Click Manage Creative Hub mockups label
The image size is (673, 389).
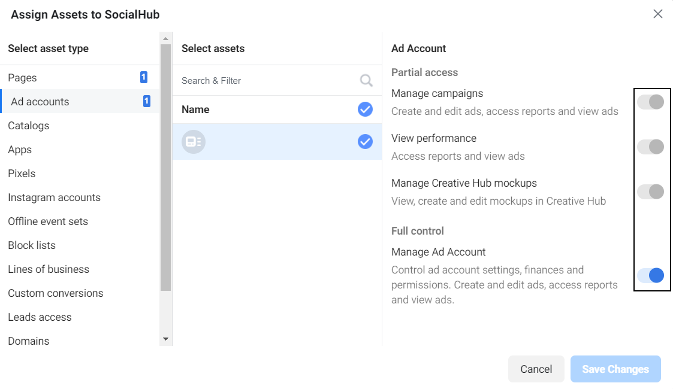tap(464, 183)
